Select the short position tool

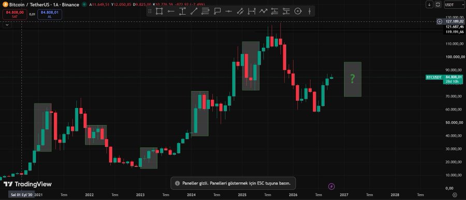point(286,11)
